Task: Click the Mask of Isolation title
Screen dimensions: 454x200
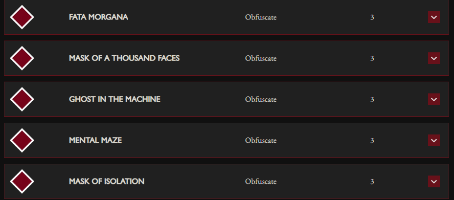Action: point(107,181)
